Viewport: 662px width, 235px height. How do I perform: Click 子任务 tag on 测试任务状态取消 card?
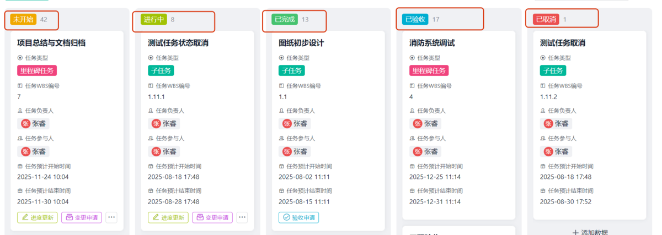tap(161, 70)
